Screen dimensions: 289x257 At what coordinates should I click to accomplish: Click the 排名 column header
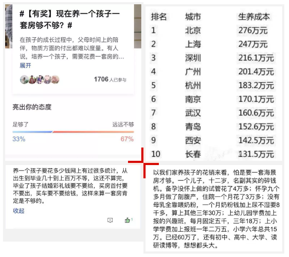point(159,17)
